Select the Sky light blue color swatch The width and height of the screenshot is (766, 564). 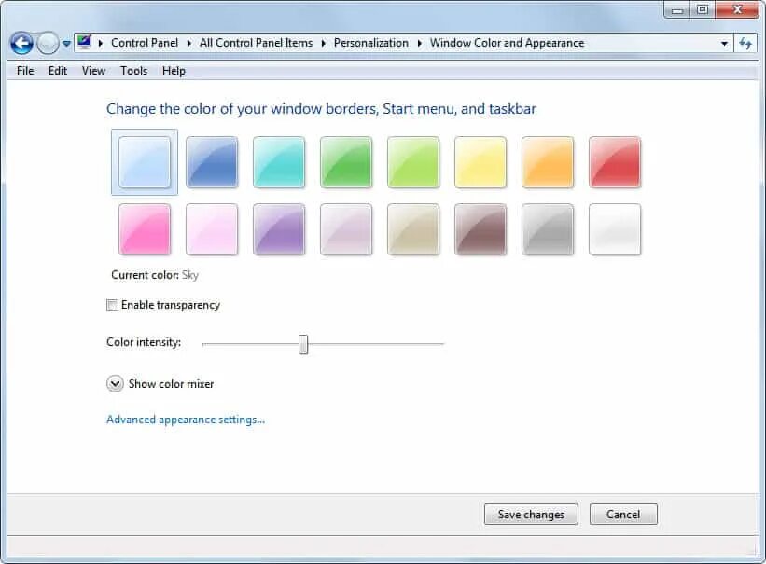(x=145, y=162)
